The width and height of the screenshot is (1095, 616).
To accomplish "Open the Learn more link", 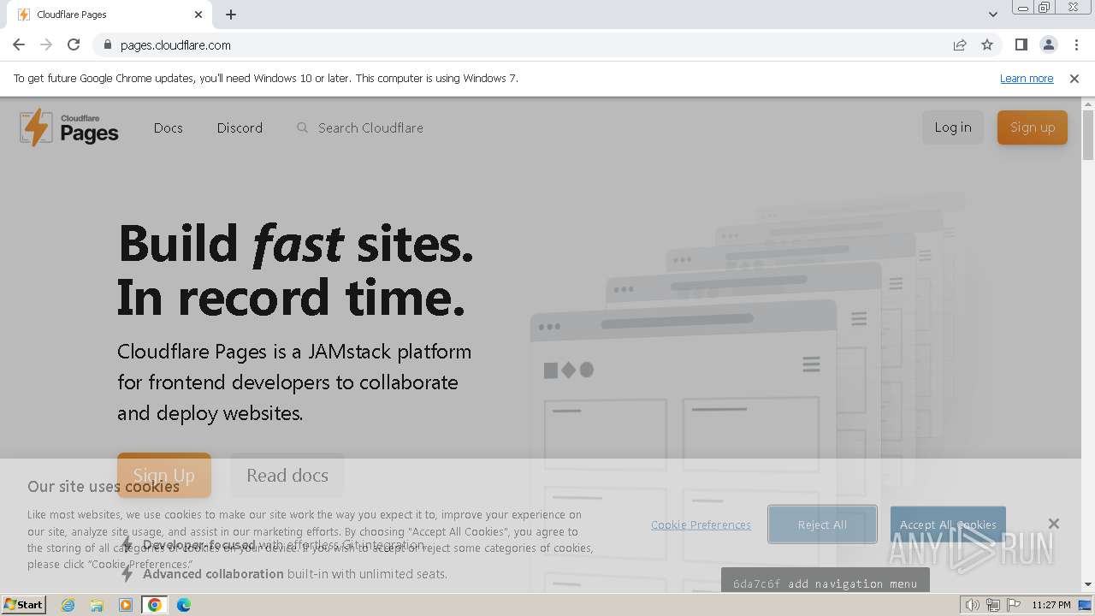I will [1027, 78].
